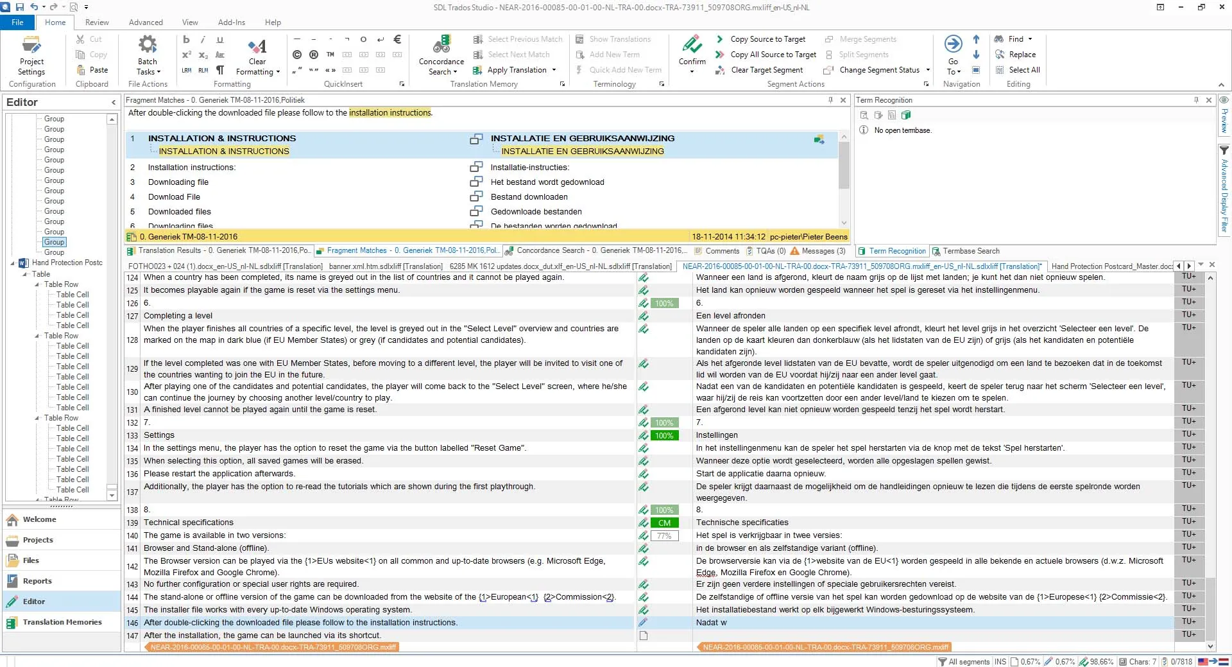Open the Termbase Search tab
The height and width of the screenshot is (667, 1232).
point(970,251)
